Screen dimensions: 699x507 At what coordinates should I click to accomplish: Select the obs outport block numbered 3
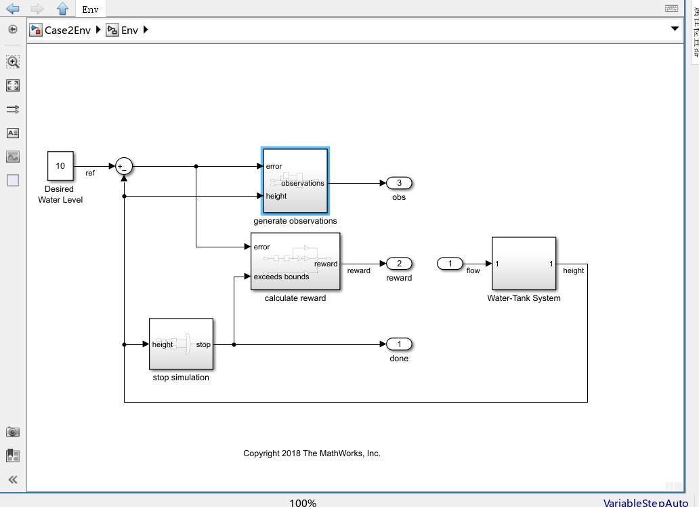[399, 183]
